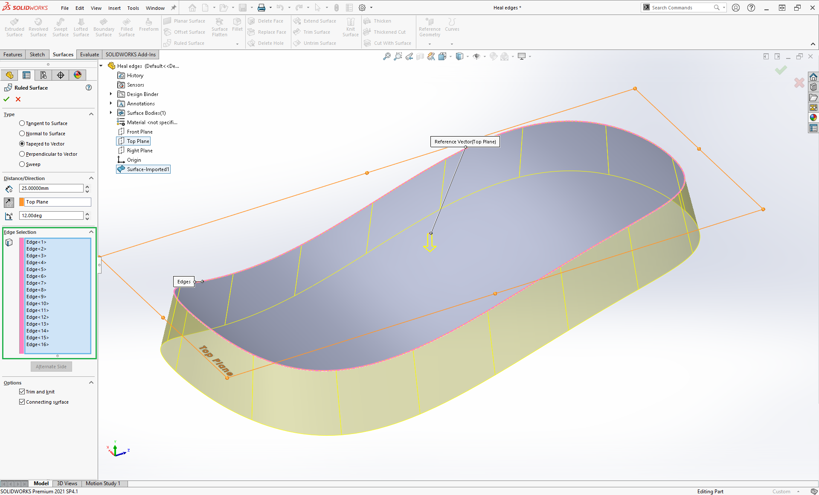Collapse the Distance/Direction section
This screenshot has width=819, height=495.
pos(91,178)
